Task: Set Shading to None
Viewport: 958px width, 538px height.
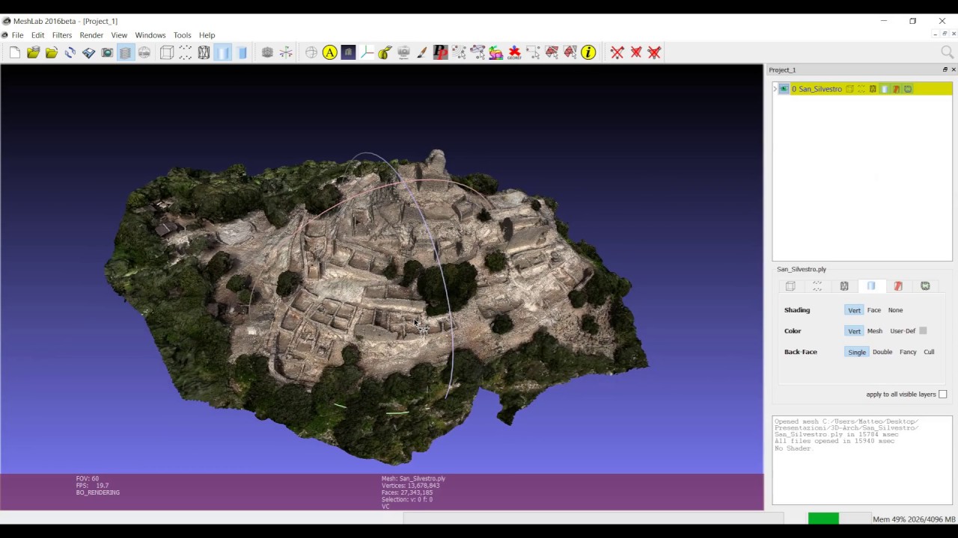Action: 895,309
